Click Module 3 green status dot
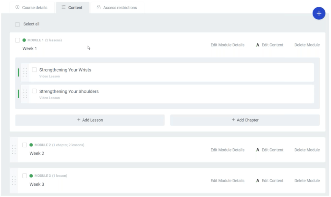Image resolution: width=331 pixels, height=197 pixels. tap(31, 176)
